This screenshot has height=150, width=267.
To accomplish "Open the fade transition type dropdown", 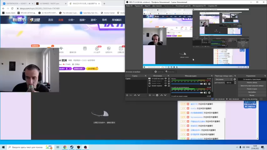I will [224, 79].
